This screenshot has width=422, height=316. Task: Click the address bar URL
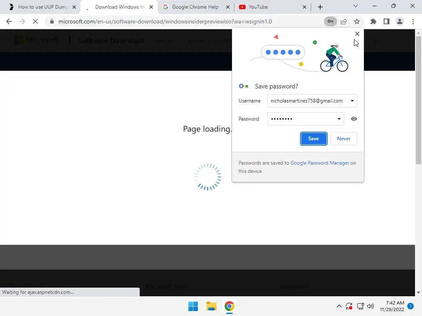[x=165, y=21]
